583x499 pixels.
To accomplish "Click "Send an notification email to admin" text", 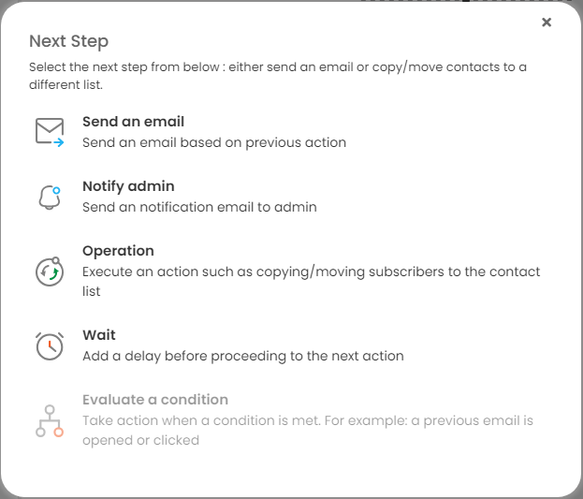I will [x=199, y=207].
